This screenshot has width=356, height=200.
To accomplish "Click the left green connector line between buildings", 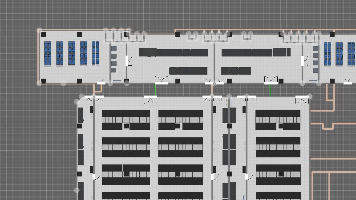I will point(155,90).
